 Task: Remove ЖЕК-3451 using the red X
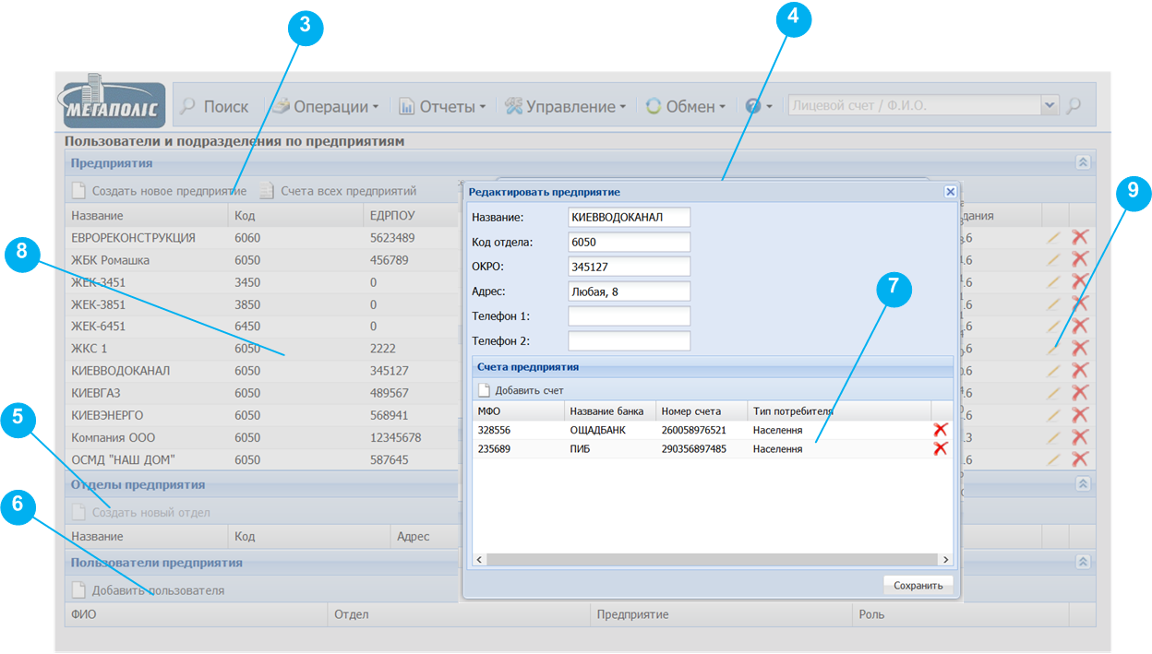point(1080,281)
